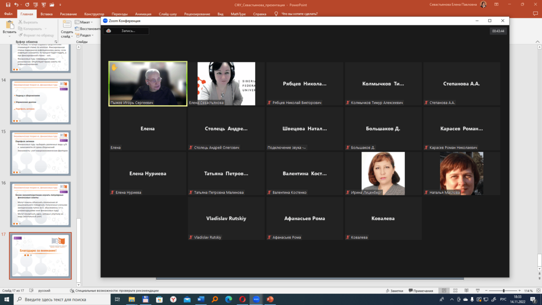Image resolution: width=542 pixels, height=305 pixels.
Task: Start the slide show from the status bar
Action: click(x=478, y=291)
